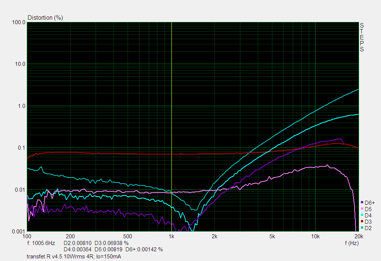
Task: Click the 200 x-axis tick label
Action: 70,236
